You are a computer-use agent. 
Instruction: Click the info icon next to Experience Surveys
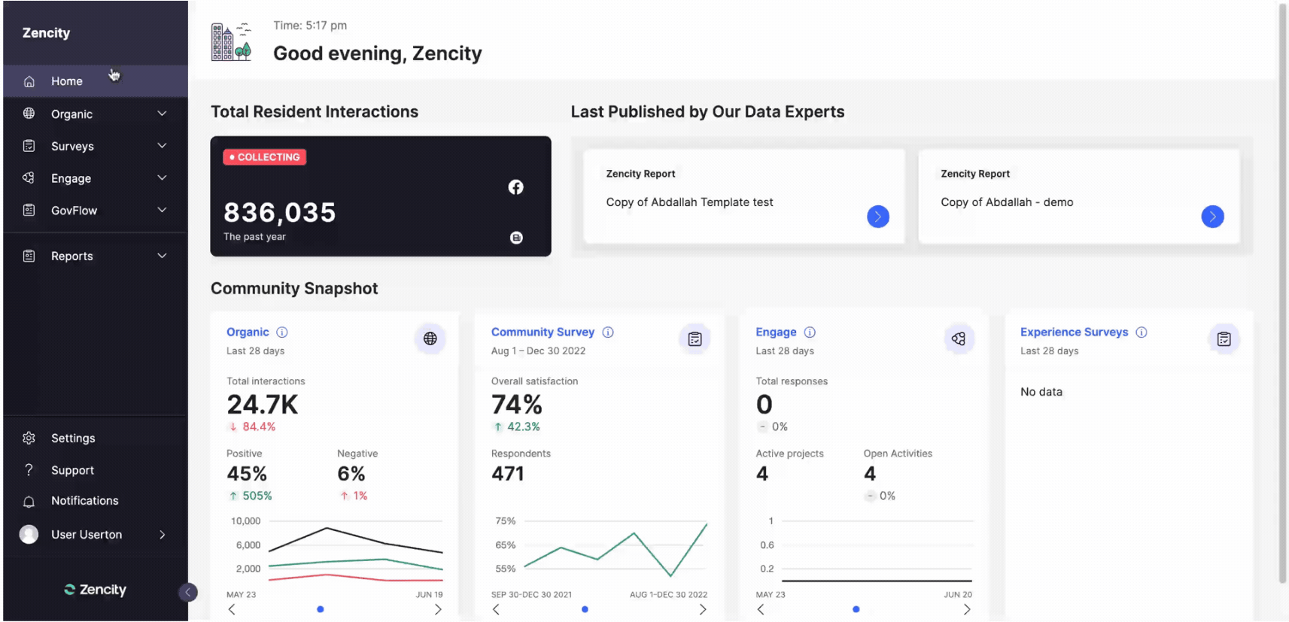click(x=1142, y=332)
